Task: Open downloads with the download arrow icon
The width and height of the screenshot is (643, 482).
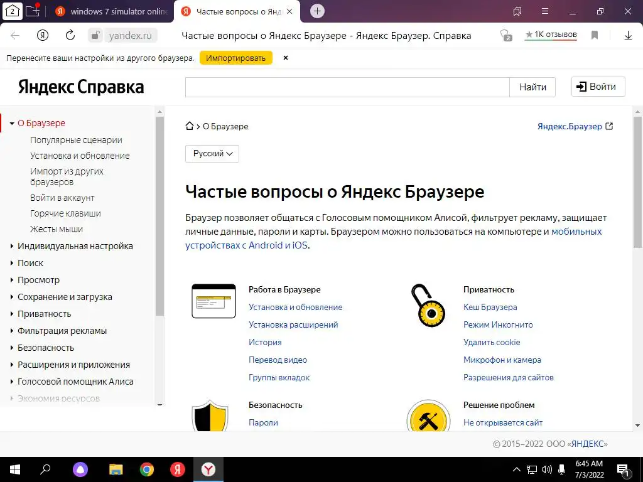Action: 628,36
